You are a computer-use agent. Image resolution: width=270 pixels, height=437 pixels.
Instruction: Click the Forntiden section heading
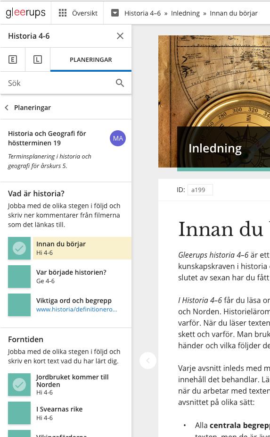25,339
